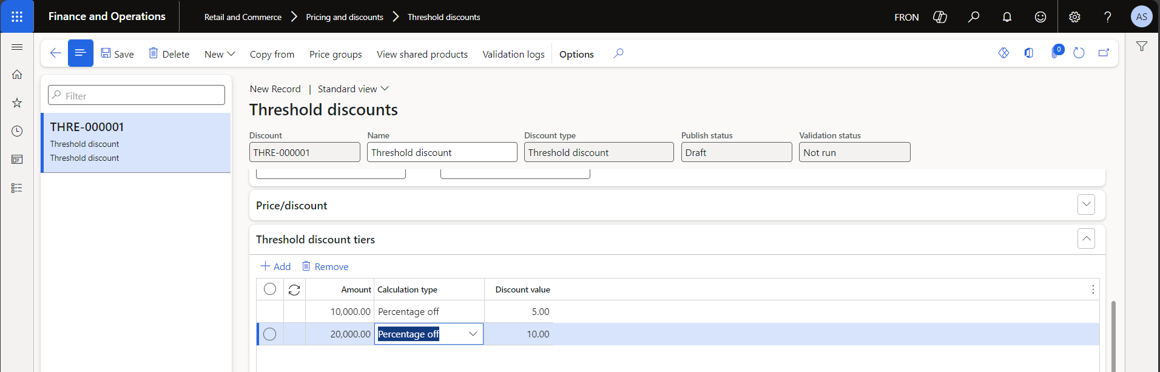Open Price groups menu item
Screen dimensions: 1160x372
coord(336,54)
